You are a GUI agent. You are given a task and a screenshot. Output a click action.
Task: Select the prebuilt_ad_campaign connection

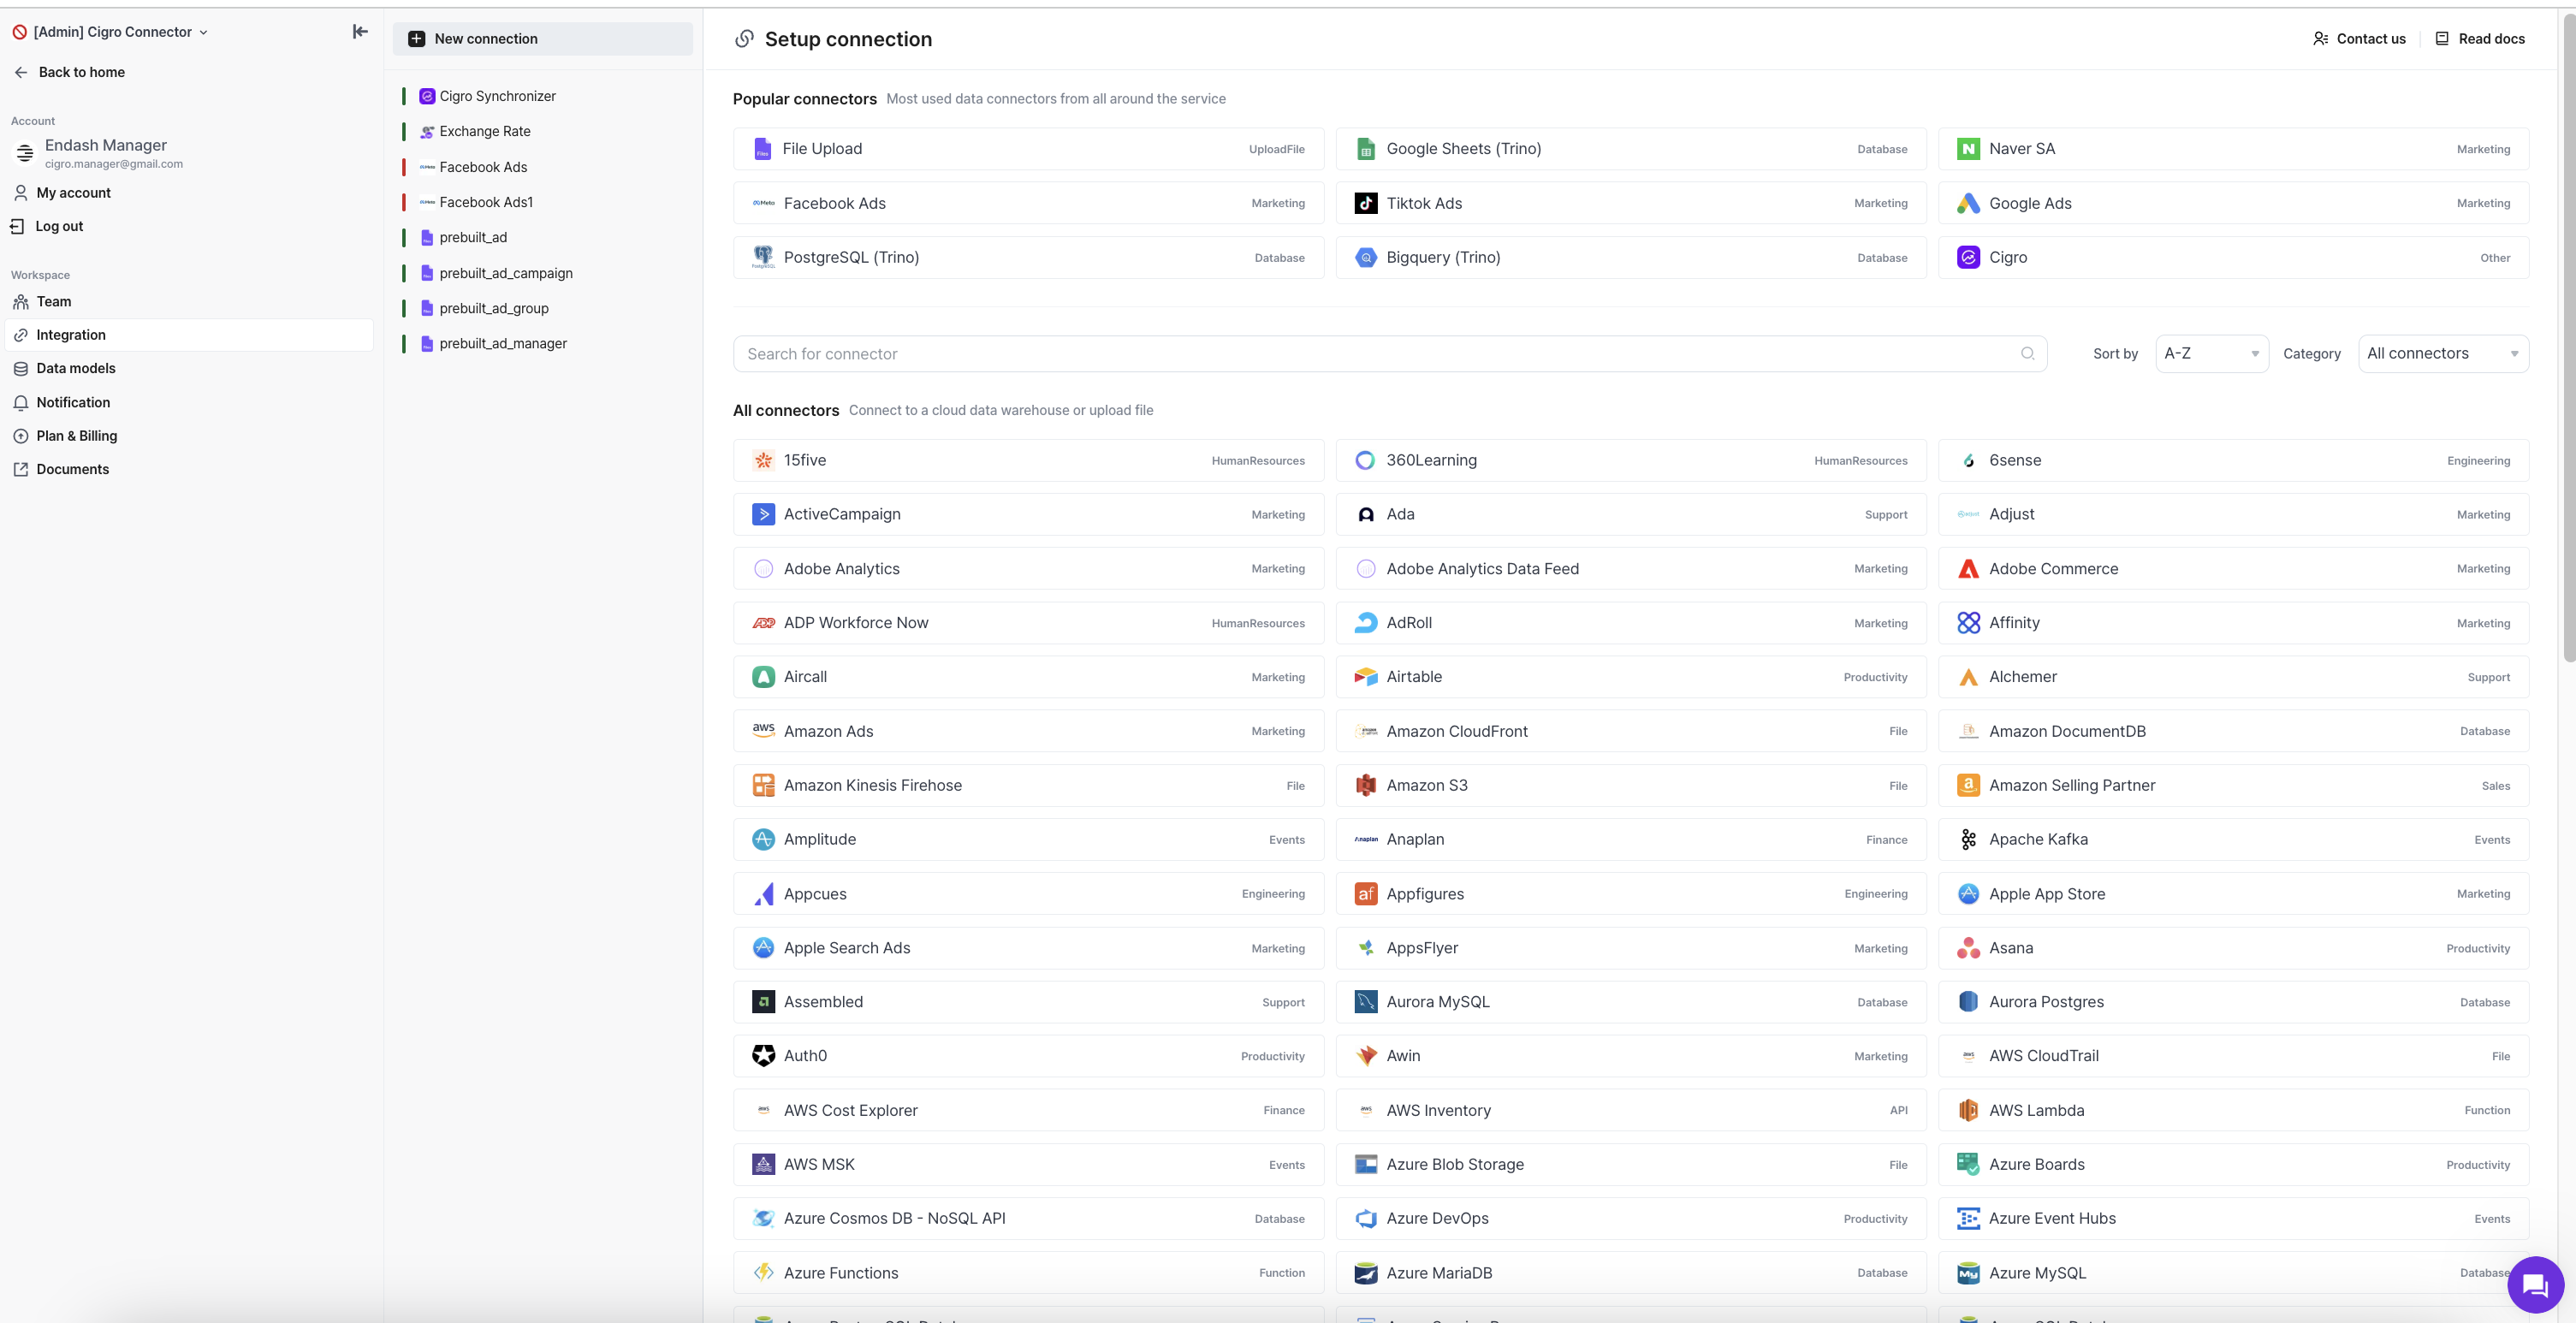tap(506, 273)
